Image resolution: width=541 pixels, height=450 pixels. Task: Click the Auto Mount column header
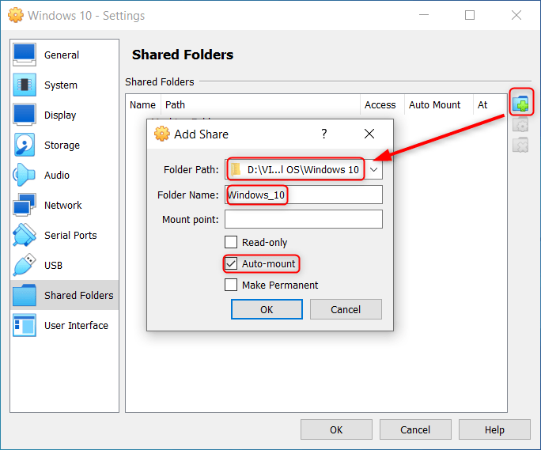438,104
